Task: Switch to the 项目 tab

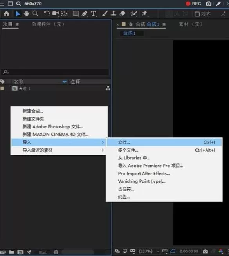Action: (x=8, y=24)
